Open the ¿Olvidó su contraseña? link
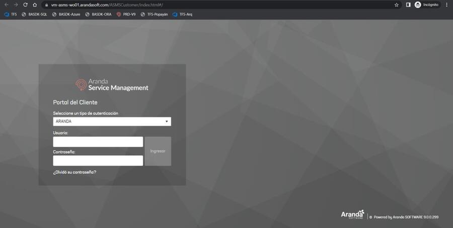Image resolution: width=453 pixels, height=228 pixels. (x=74, y=172)
